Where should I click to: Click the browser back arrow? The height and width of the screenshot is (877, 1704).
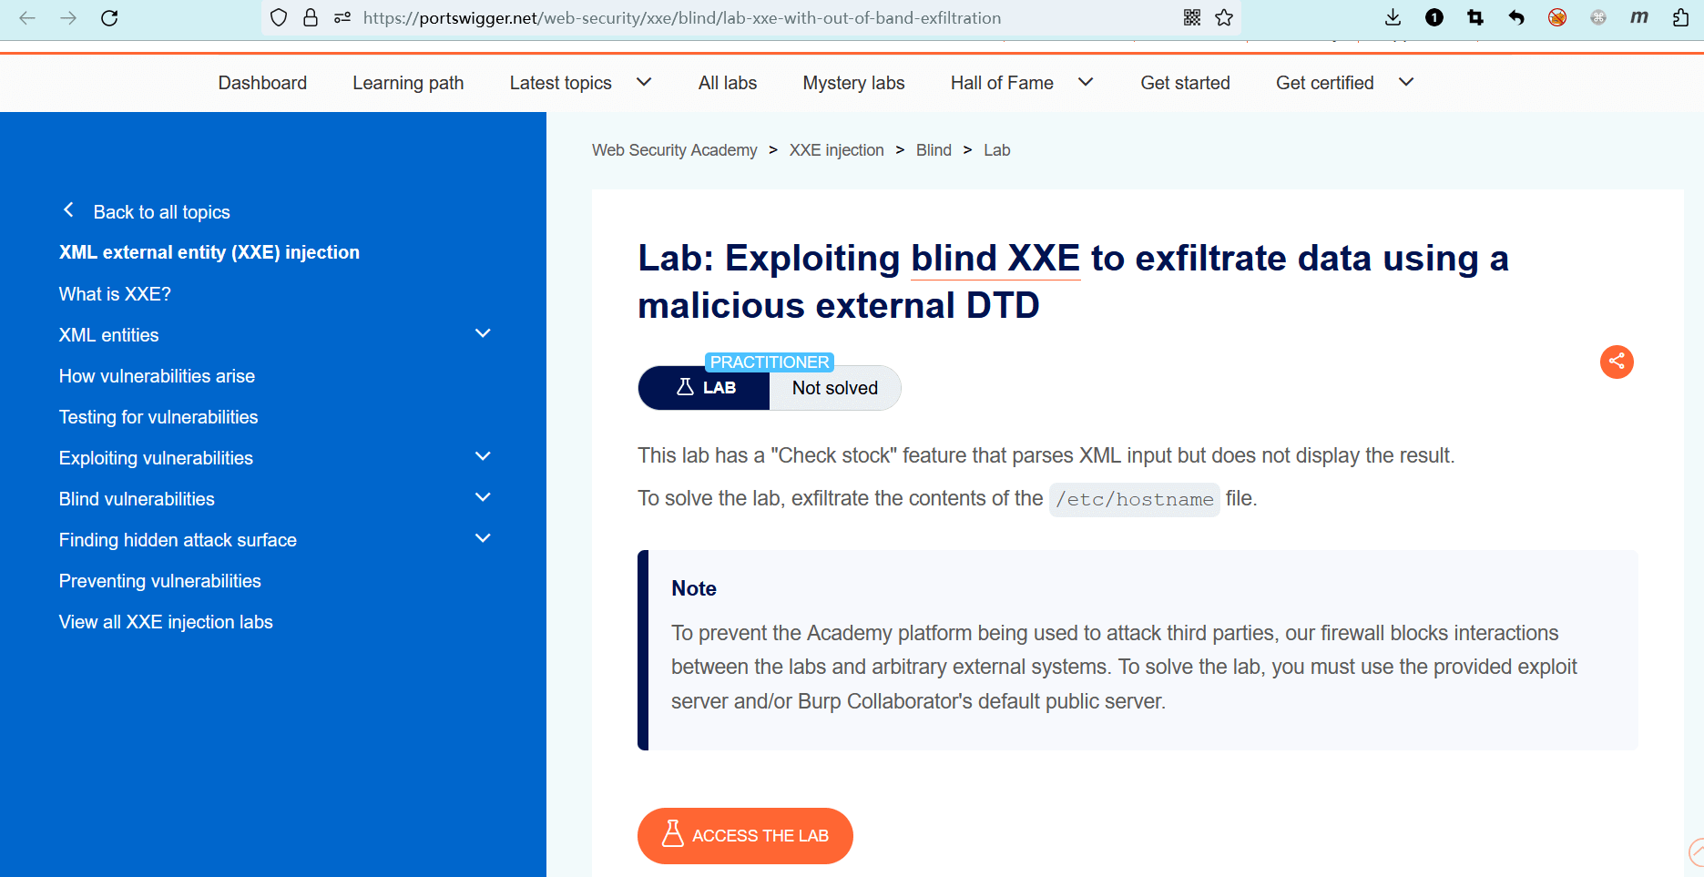click(x=27, y=17)
